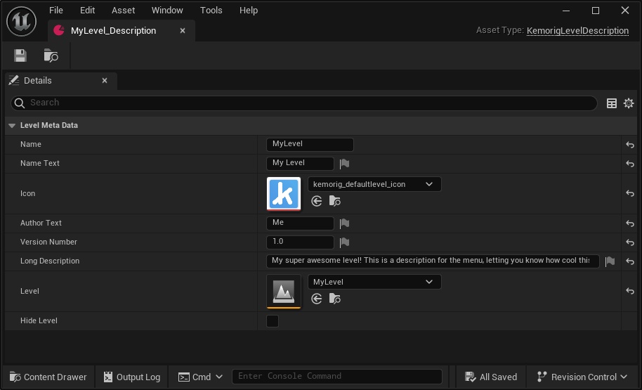The width and height of the screenshot is (642, 390).
Task: Save the asset with the floppy disk icon
Action: 20,56
